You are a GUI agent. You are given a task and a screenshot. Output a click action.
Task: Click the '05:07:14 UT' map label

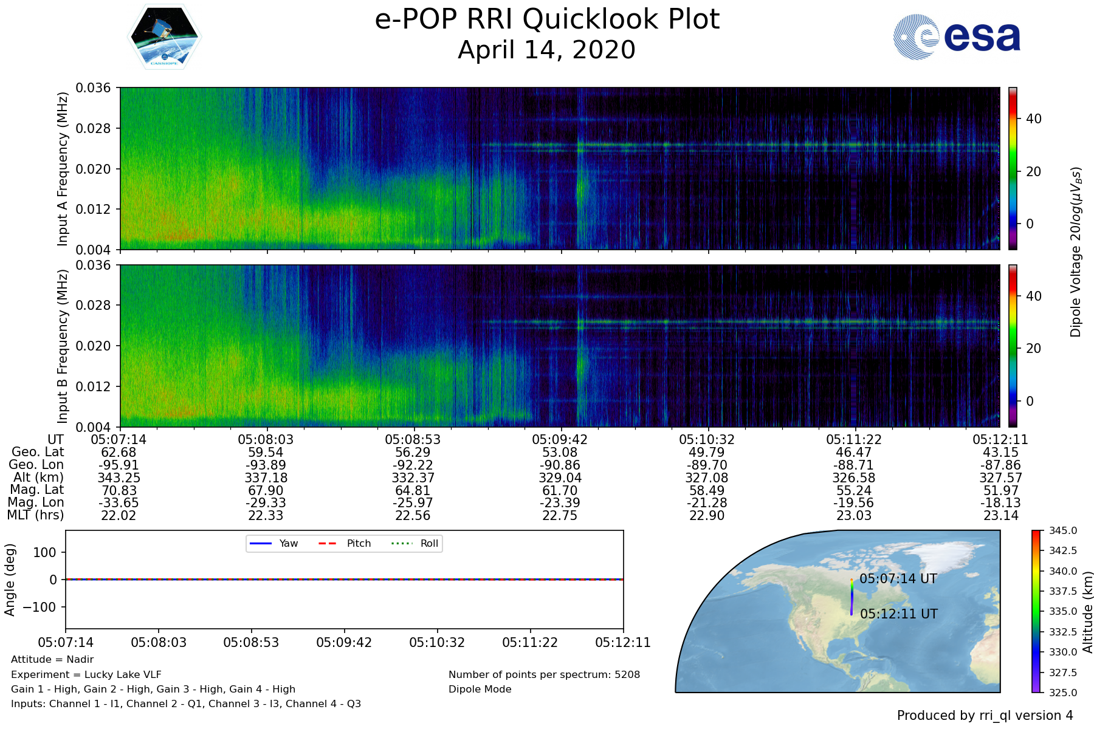pyautogui.click(x=898, y=579)
